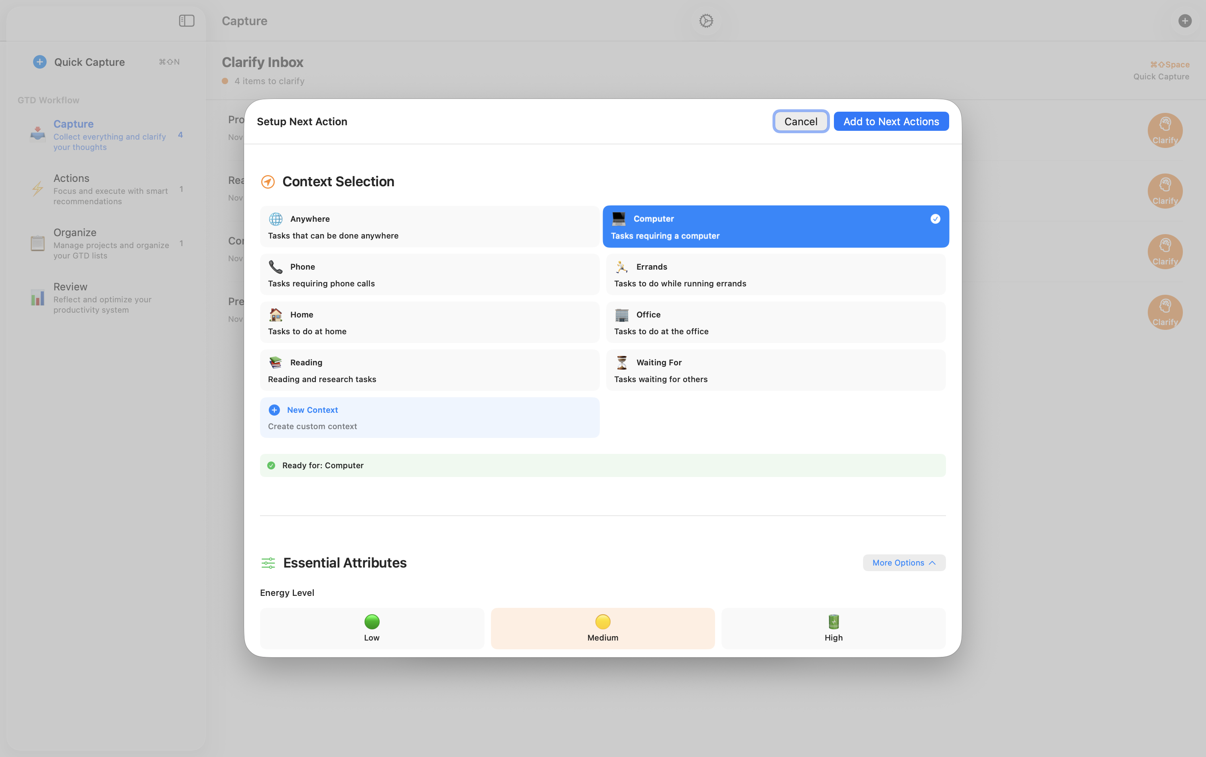The image size is (1206, 757).
Task: Collapse the More Options section
Action: 904,562
